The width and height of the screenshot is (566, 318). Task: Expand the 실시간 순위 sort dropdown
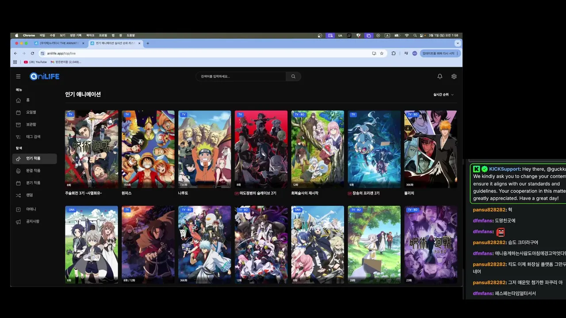tap(444, 95)
